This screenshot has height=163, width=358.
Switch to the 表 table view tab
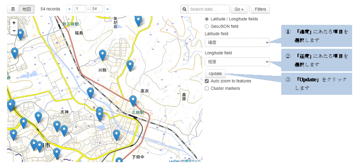tap(13, 9)
